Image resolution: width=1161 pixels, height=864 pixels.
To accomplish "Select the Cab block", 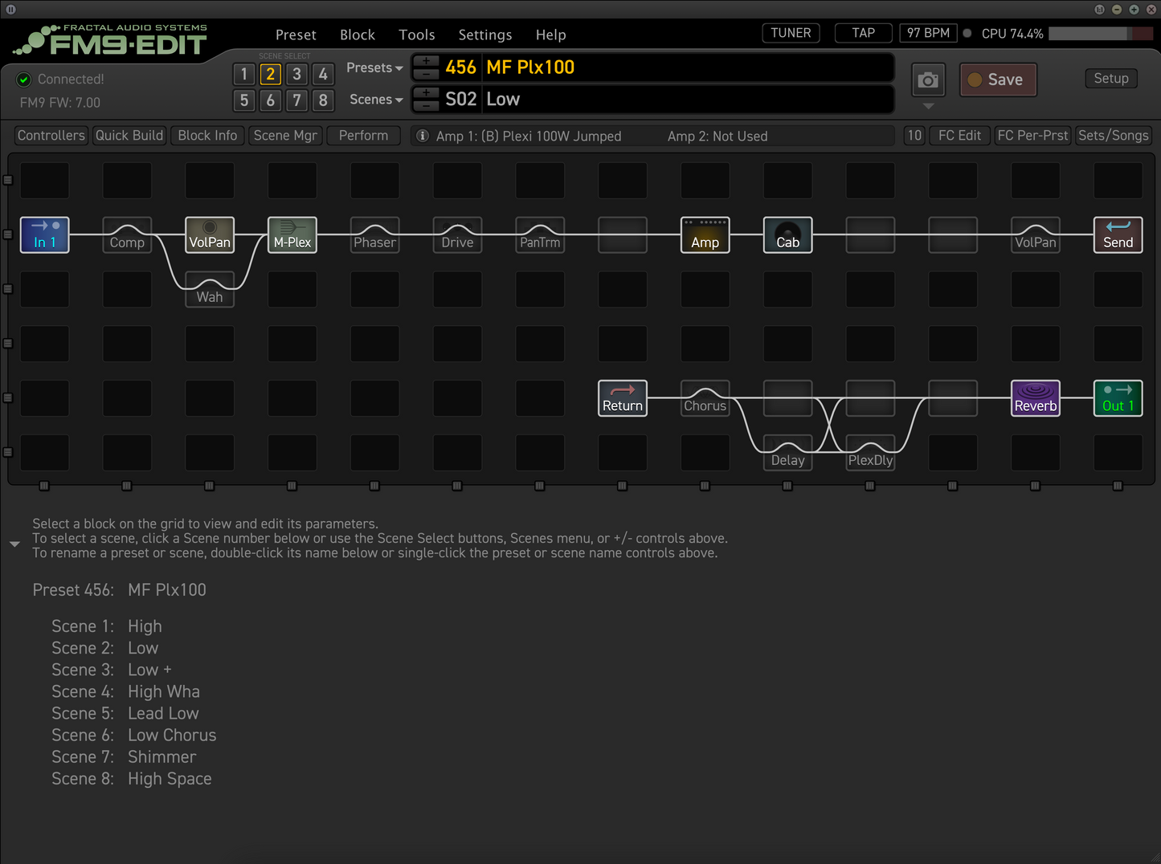I will pos(787,235).
